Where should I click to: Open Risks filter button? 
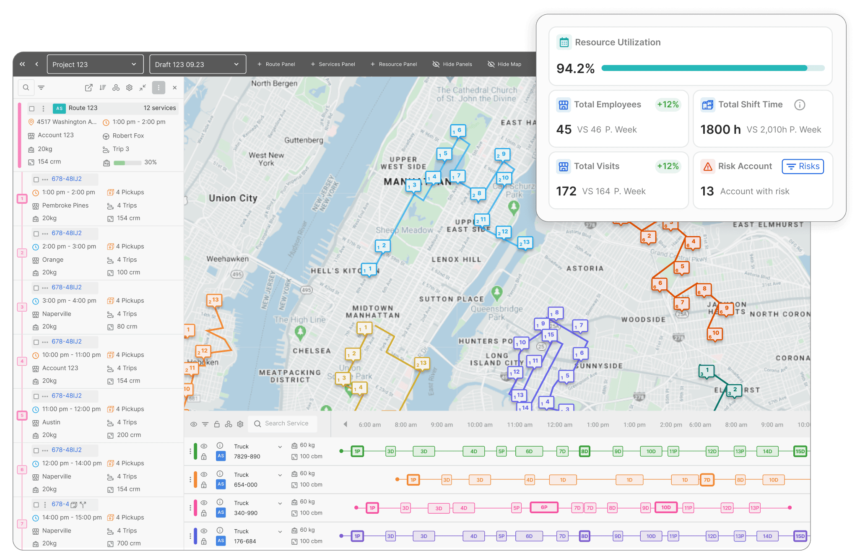point(803,166)
